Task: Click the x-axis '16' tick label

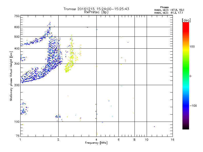Action: pyautogui.click(x=173, y=140)
